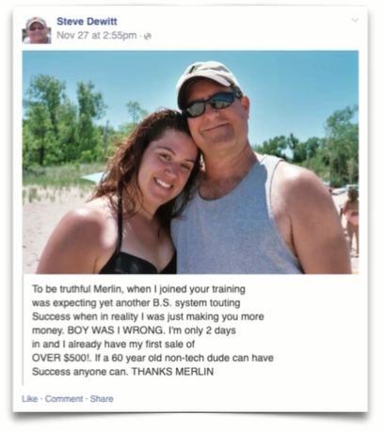384x432 pixels.
Task: Click the Comment link
Action: [x=64, y=399]
